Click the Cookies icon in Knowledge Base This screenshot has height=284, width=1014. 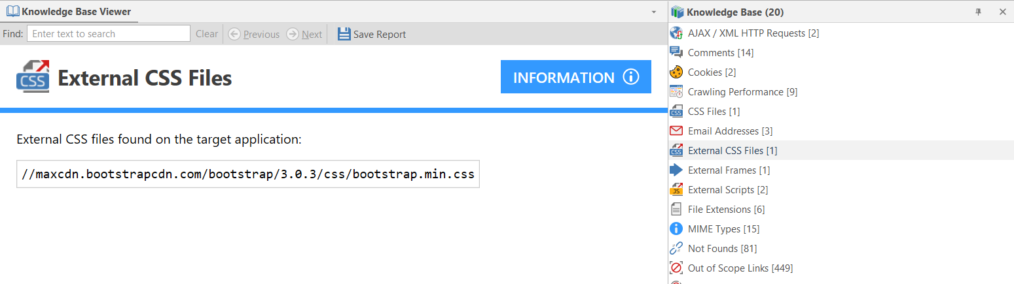(x=676, y=72)
